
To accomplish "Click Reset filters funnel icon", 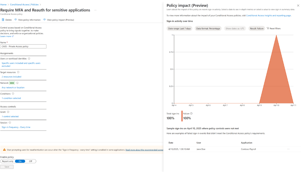I will (268, 28).
